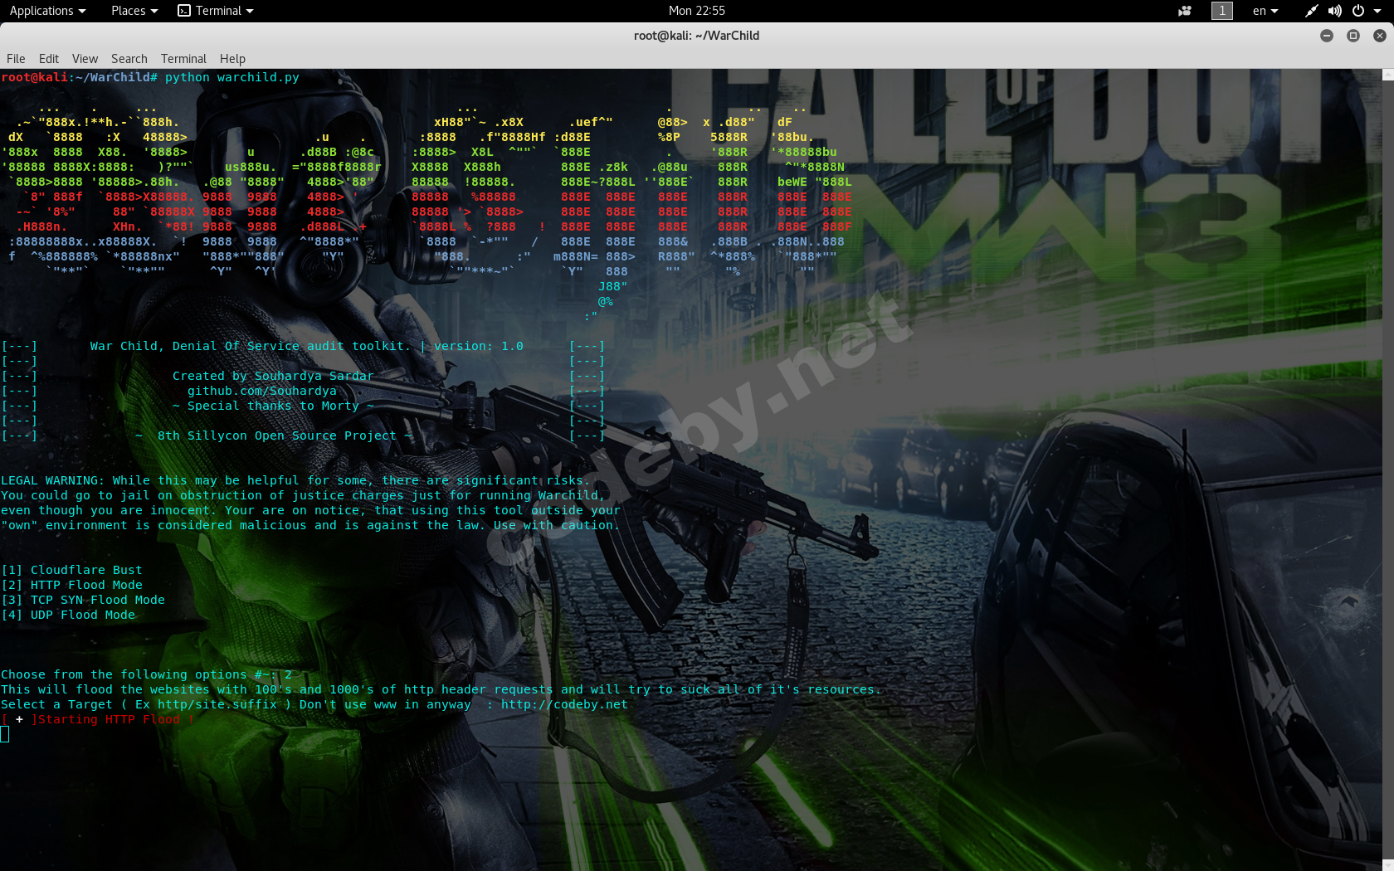Click the workspace 1 indicator
The height and width of the screenshot is (871, 1394).
click(x=1221, y=11)
